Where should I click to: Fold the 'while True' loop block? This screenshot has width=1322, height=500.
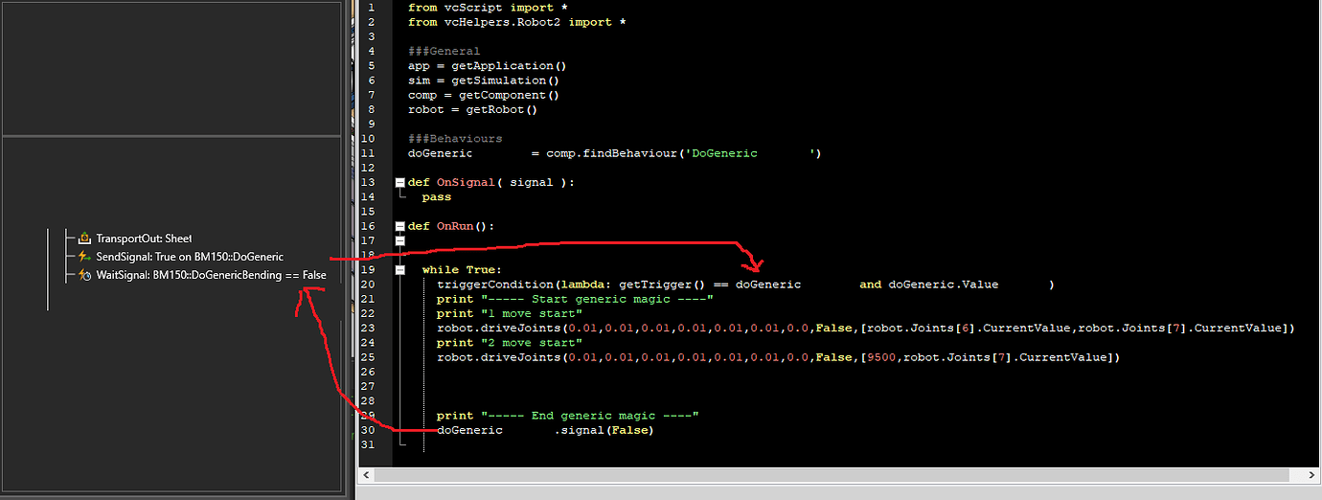(399, 270)
